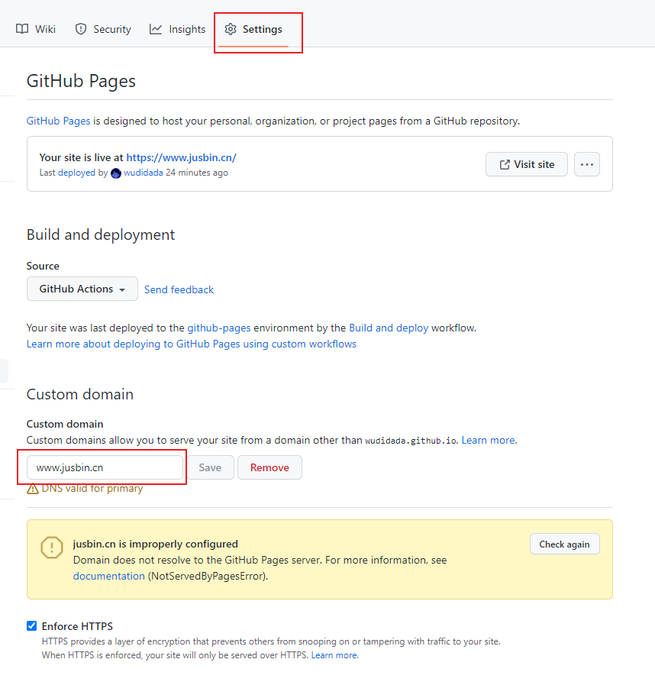Switch to the Insights tab

[186, 29]
